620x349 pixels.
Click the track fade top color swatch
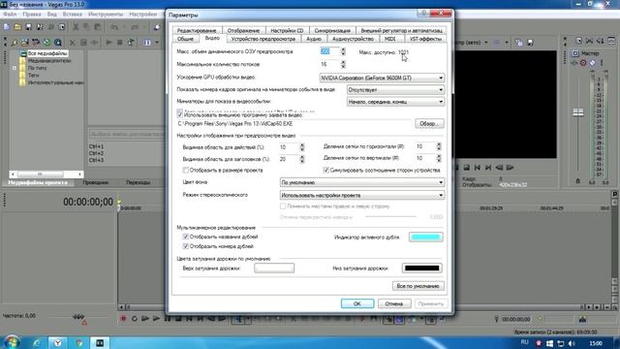coord(274,268)
